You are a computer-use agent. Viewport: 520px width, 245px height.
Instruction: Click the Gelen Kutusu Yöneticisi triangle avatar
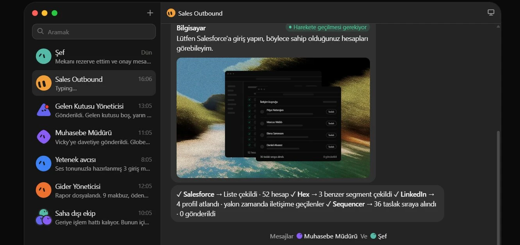click(44, 110)
